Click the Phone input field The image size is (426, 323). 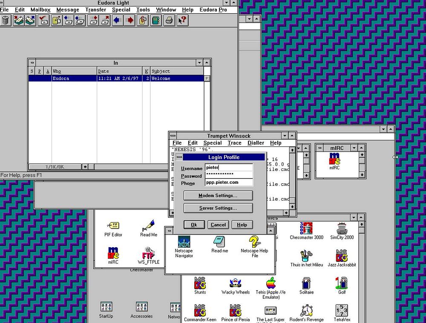(229, 183)
